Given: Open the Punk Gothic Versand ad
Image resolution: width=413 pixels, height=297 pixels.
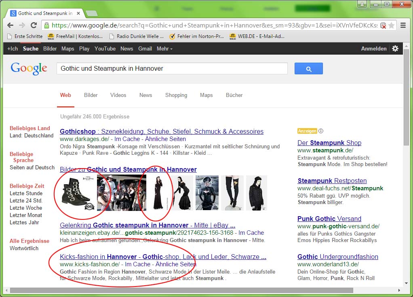Looking at the screenshot, I should [329, 219].
